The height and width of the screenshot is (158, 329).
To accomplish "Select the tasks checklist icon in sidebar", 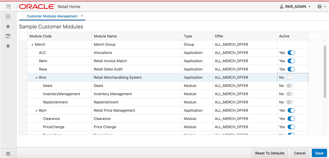I will click(8, 36).
